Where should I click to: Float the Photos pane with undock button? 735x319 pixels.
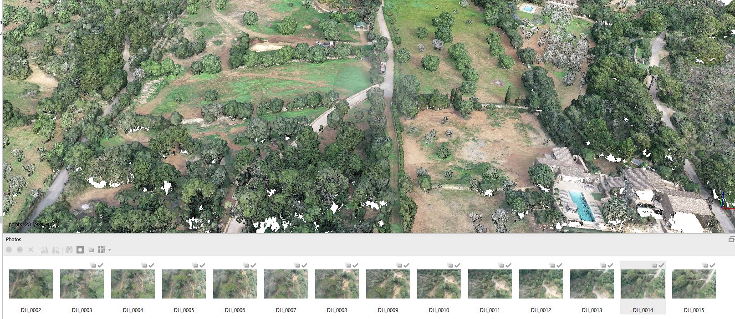(731, 239)
